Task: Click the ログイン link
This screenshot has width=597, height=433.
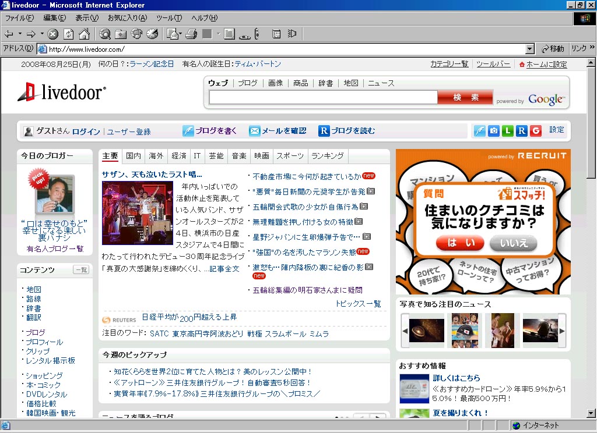Action: 86,132
